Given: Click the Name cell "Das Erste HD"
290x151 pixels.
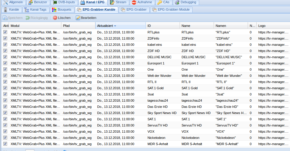Looking at the screenshot, I should point(192,106).
